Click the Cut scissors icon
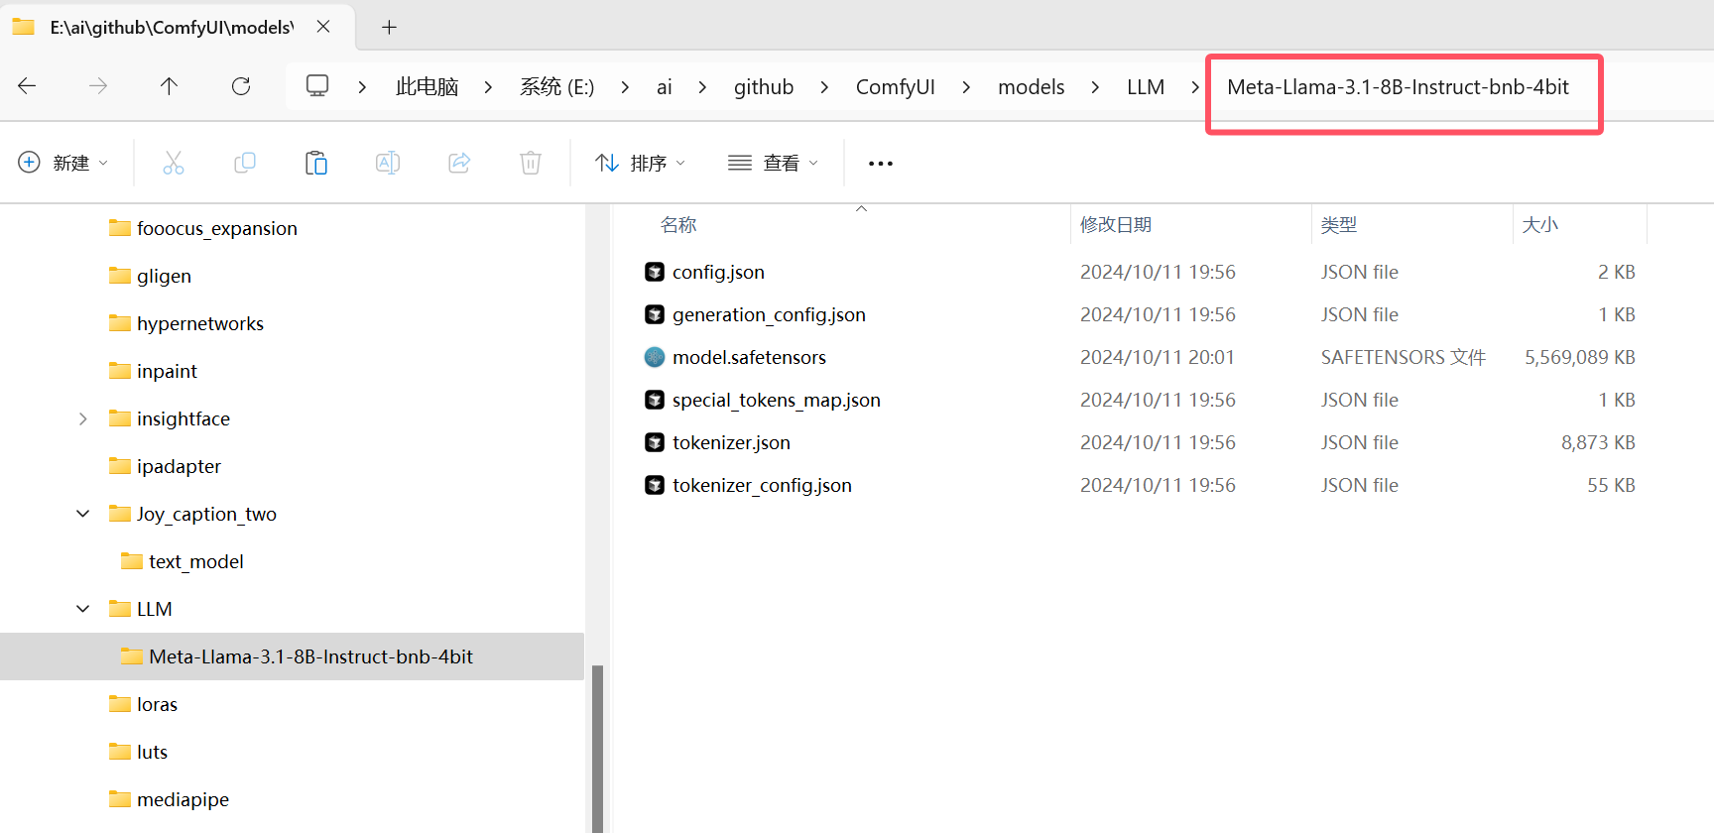The width and height of the screenshot is (1714, 833). point(174,164)
